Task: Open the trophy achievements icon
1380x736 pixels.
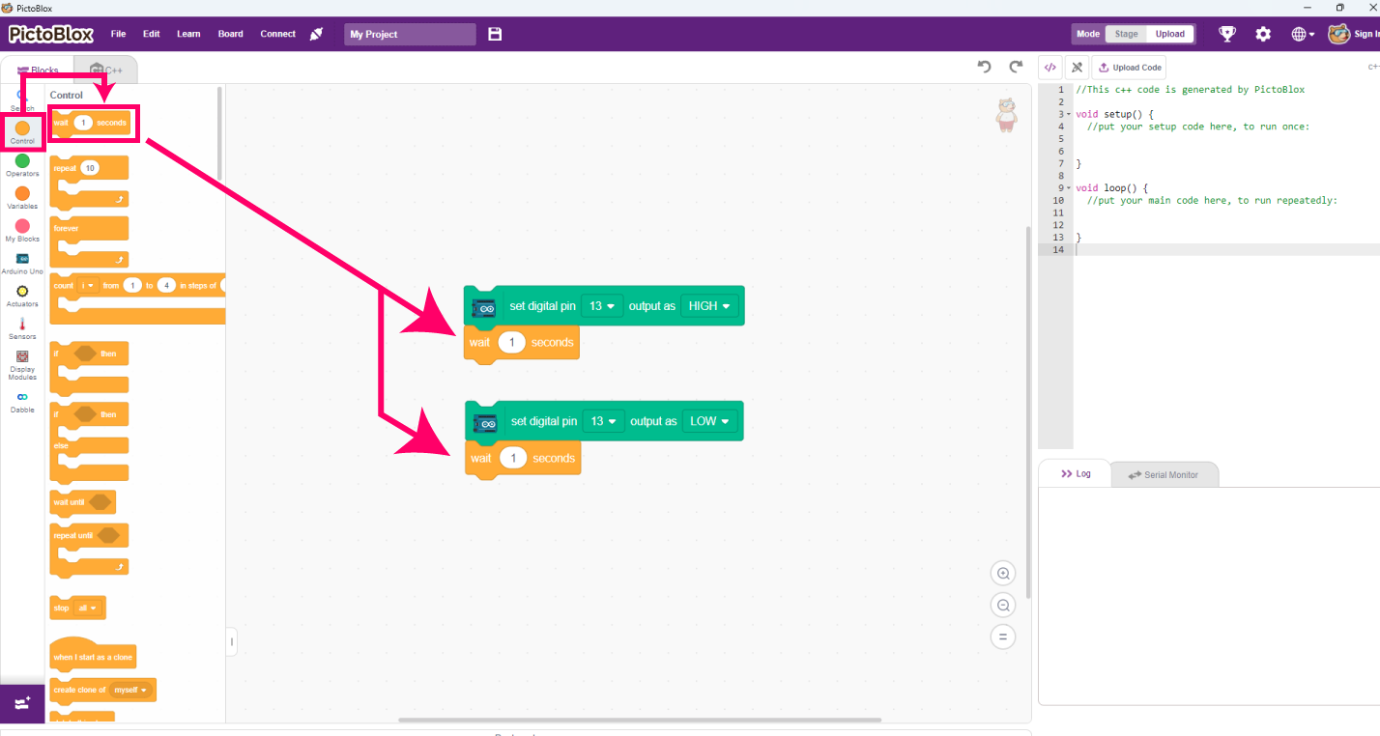Action: [x=1227, y=34]
